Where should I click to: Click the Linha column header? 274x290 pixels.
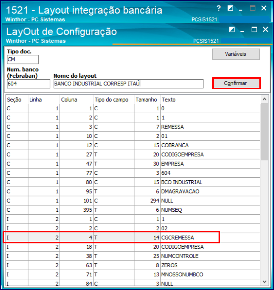[44, 100]
